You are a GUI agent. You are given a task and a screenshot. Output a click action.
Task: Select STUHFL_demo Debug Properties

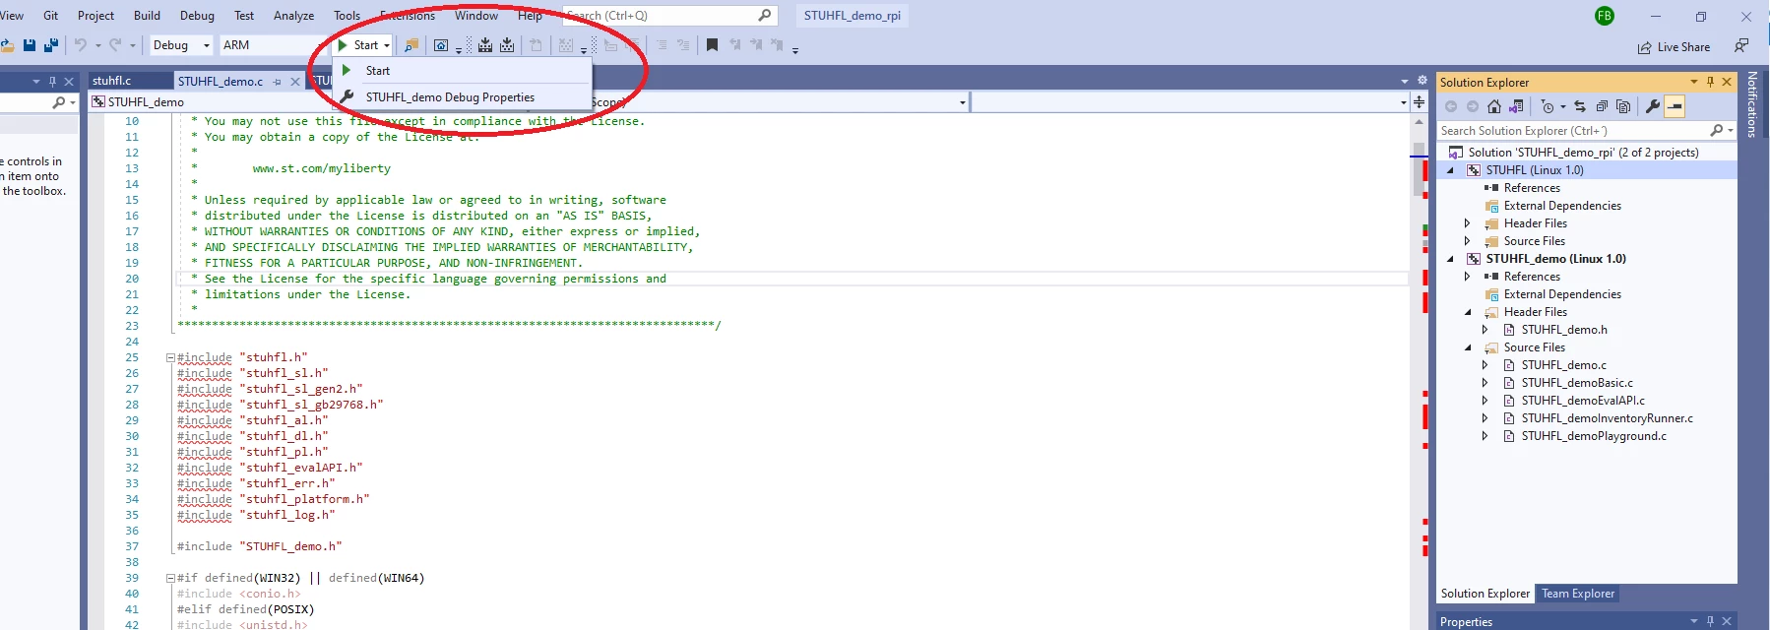[463, 97]
